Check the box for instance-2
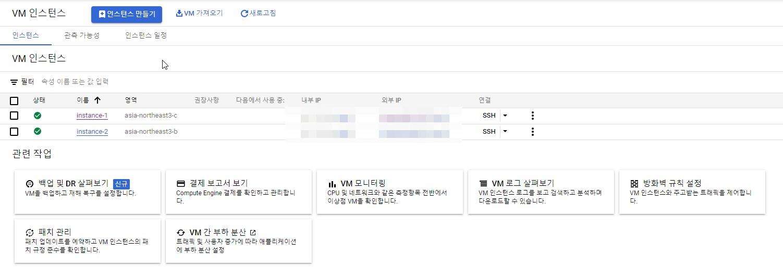Viewport: 783px width, 279px height. (x=14, y=132)
